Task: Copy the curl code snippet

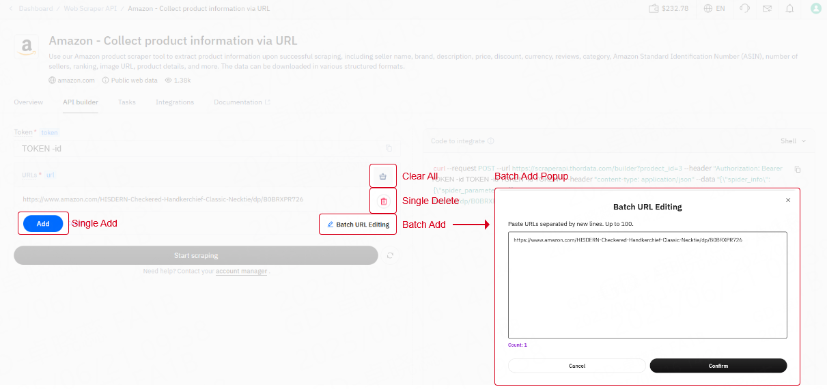Action: [x=797, y=169]
